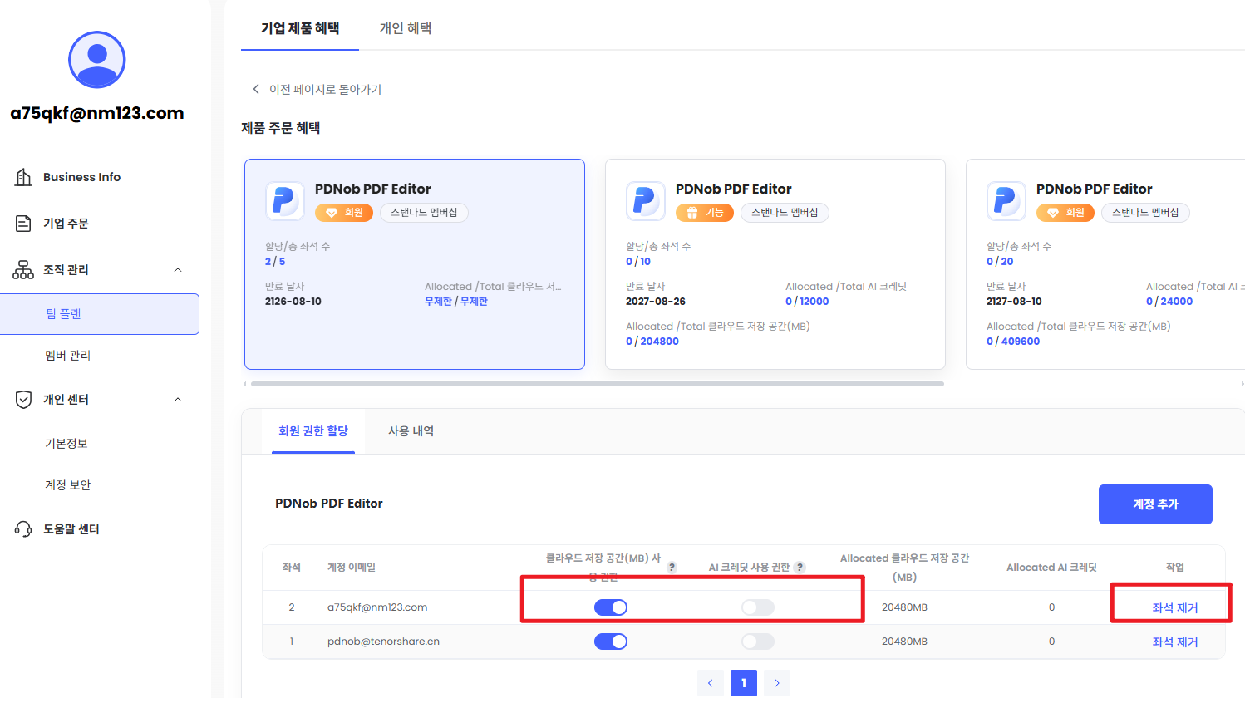The width and height of the screenshot is (1245, 703).
Task: Collapse the 조직 관리 menu chevron
Action: (x=178, y=269)
